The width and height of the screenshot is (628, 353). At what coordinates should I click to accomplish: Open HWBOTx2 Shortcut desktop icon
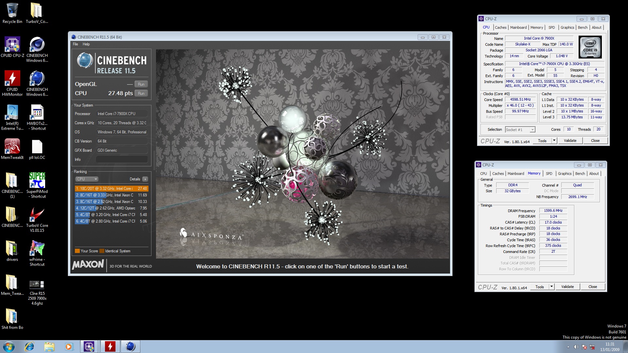pos(37,117)
